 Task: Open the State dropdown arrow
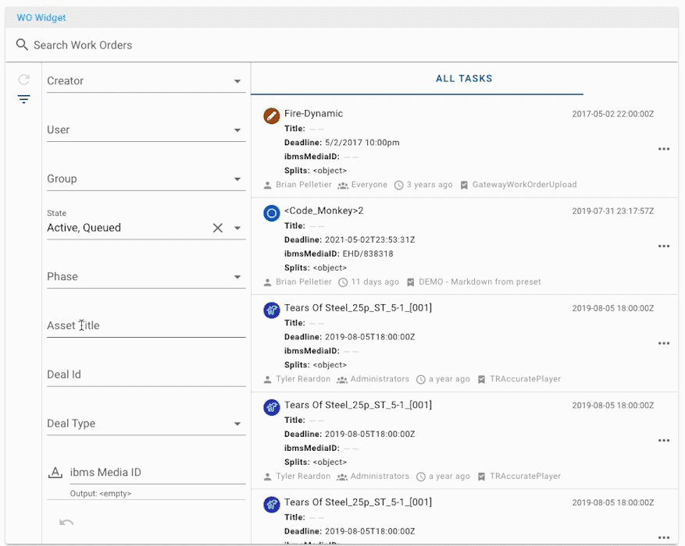pos(237,228)
